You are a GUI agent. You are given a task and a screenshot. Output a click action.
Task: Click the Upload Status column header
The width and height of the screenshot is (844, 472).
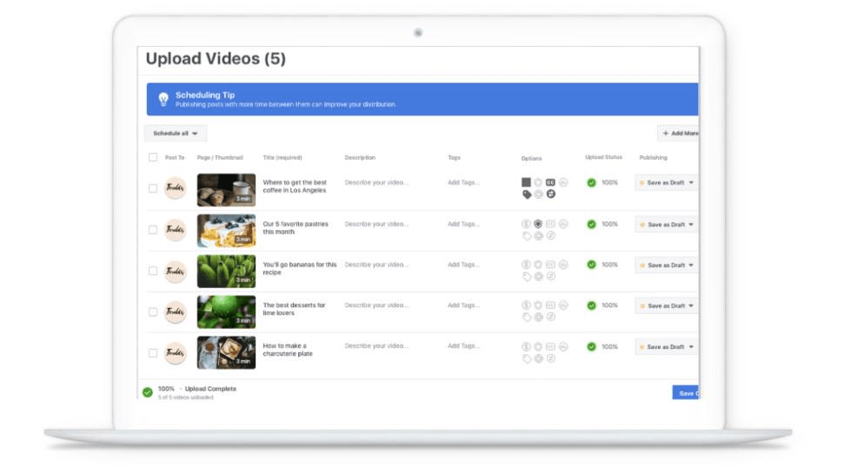point(603,158)
